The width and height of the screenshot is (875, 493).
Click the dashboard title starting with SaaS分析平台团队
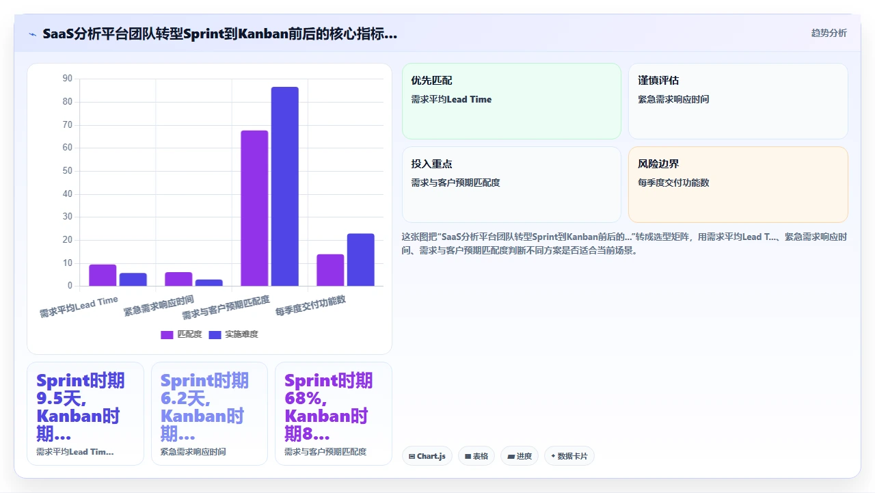click(x=219, y=34)
